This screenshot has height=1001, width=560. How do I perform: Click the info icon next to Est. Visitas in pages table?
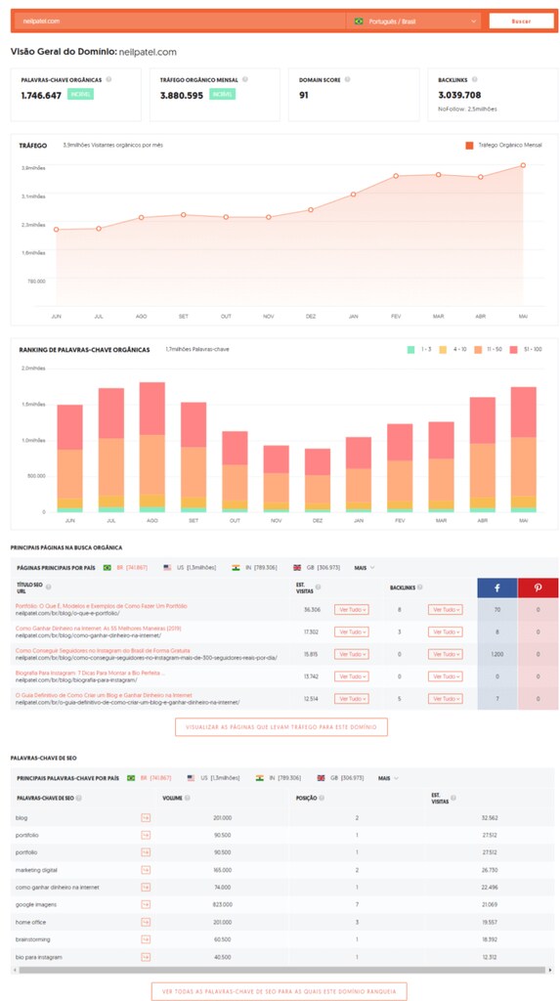pyautogui.click(x=318, y=587)
